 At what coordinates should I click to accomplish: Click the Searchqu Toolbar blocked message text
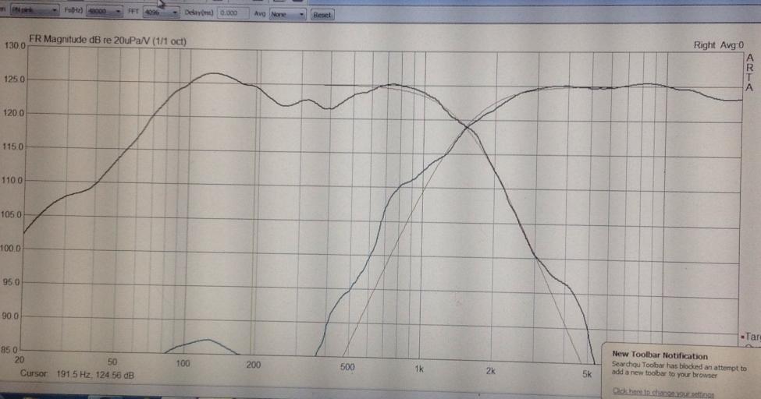pyautogui.click(x=678, y=371)
